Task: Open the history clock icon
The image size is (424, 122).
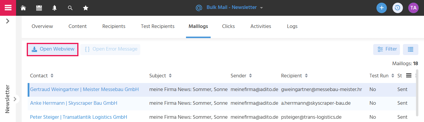Action: click(398, 8)
